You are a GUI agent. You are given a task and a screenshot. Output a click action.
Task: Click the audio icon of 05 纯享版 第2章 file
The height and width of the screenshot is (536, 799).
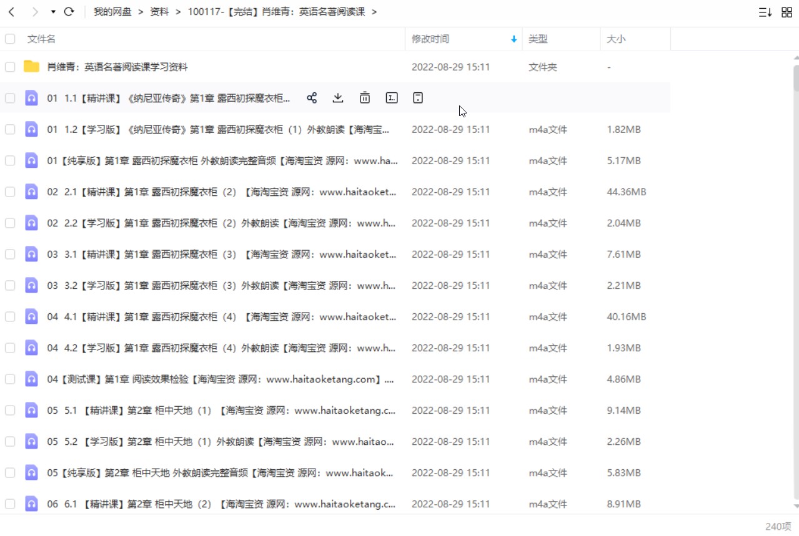pyautogui.click(x=31, y=472)
